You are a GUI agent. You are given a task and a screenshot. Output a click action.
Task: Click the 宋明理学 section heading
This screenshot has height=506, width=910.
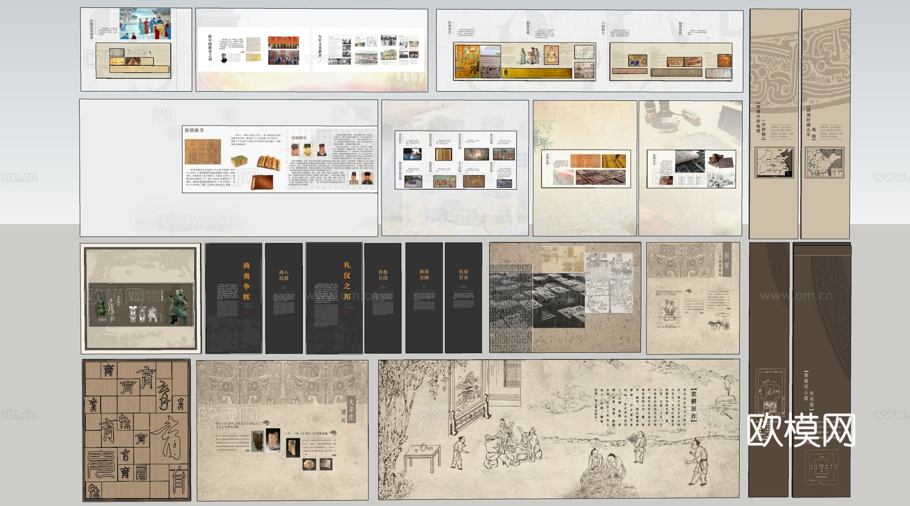299,138
